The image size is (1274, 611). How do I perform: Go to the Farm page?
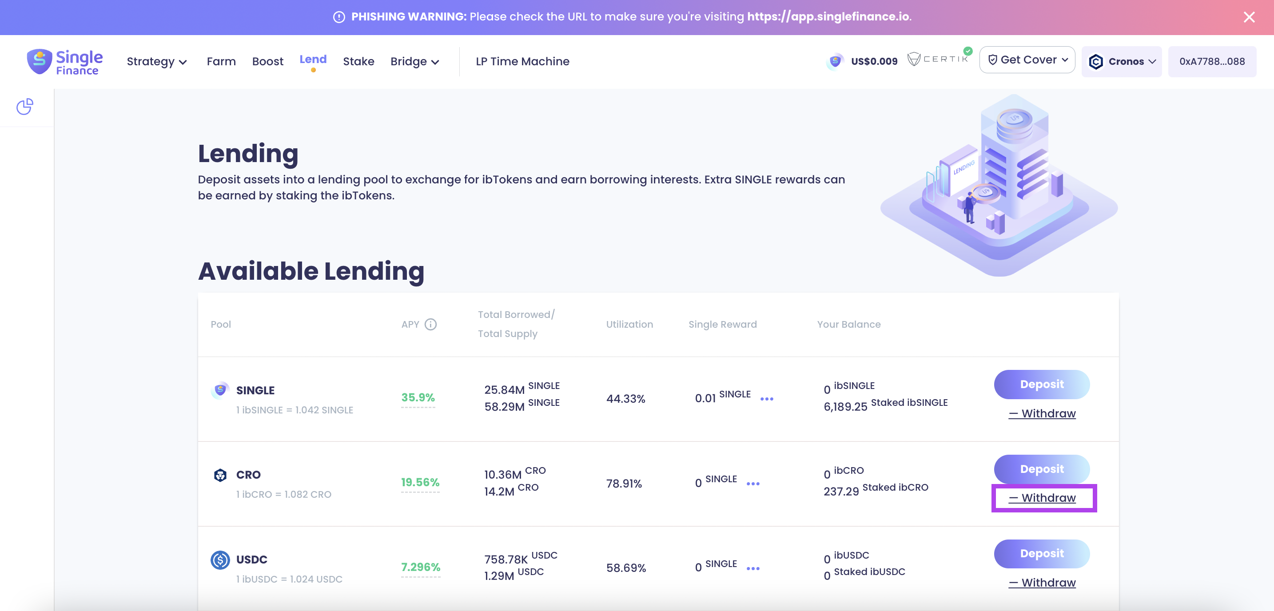[221, 61]
